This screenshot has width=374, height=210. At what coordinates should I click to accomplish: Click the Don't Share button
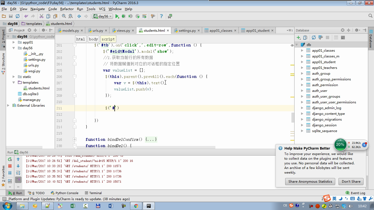(x=351, y=182)
